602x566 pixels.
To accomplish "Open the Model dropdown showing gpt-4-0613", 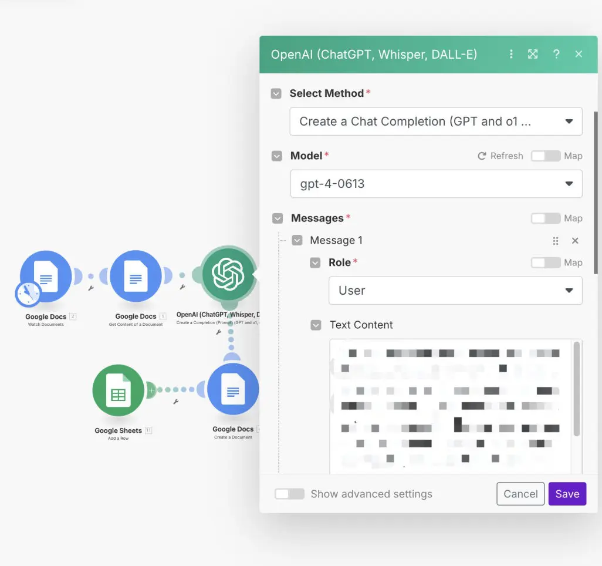I will pyautogui.click(x=435, y=184).
